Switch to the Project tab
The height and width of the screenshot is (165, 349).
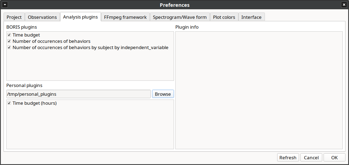coord(14,17)
